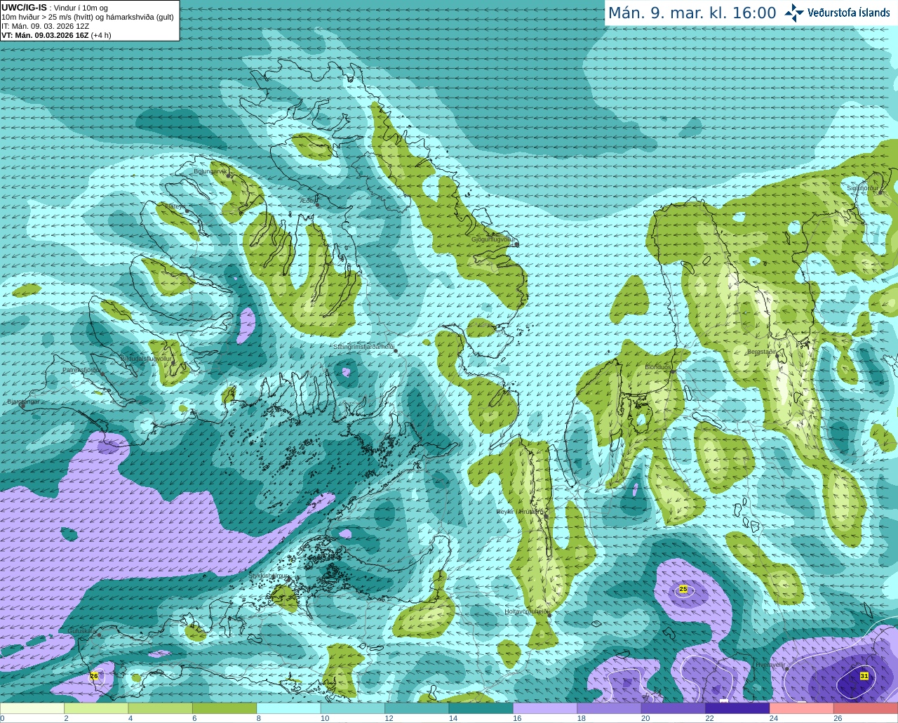Pick the 20–22 m/s legend swatch
Viewport: 898px width, 723px height.
673,708
